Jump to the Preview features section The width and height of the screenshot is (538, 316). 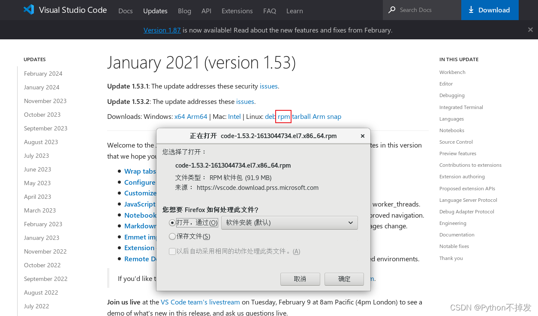458,154
